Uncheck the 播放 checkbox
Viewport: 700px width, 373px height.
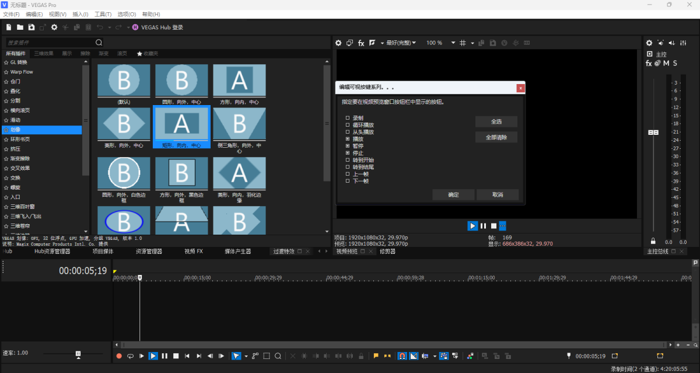[348, 139]
